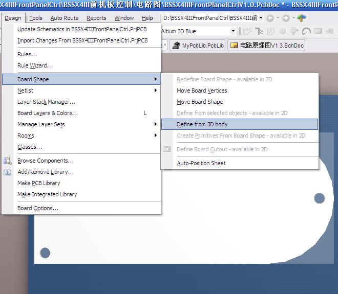338x294 pixels.
Task: Open the Layer Stack Manager
Action: [x=46, y=102]
